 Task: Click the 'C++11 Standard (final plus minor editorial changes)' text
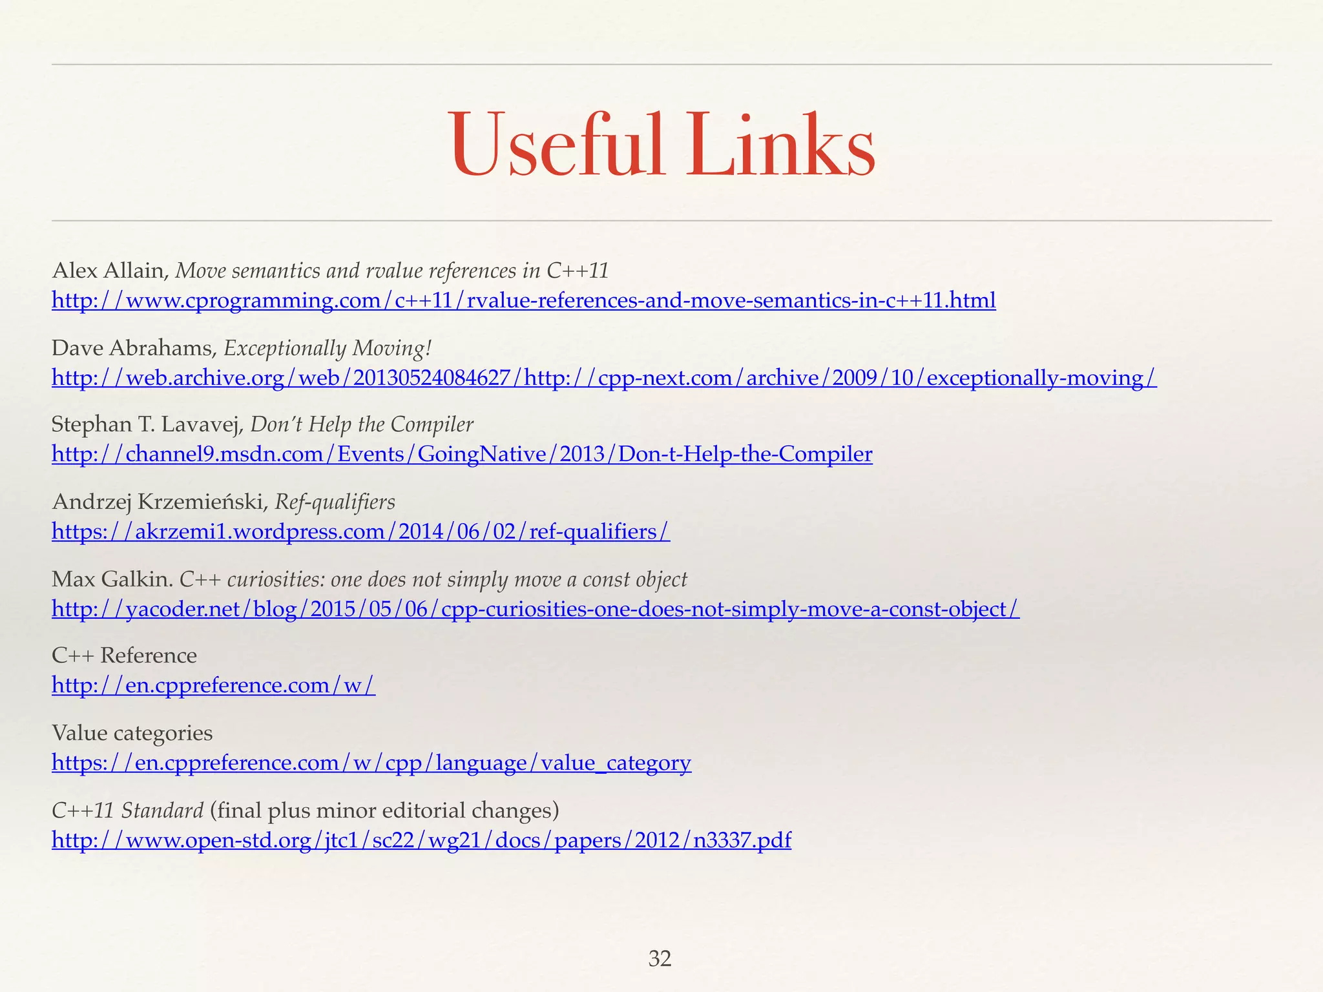305,811
